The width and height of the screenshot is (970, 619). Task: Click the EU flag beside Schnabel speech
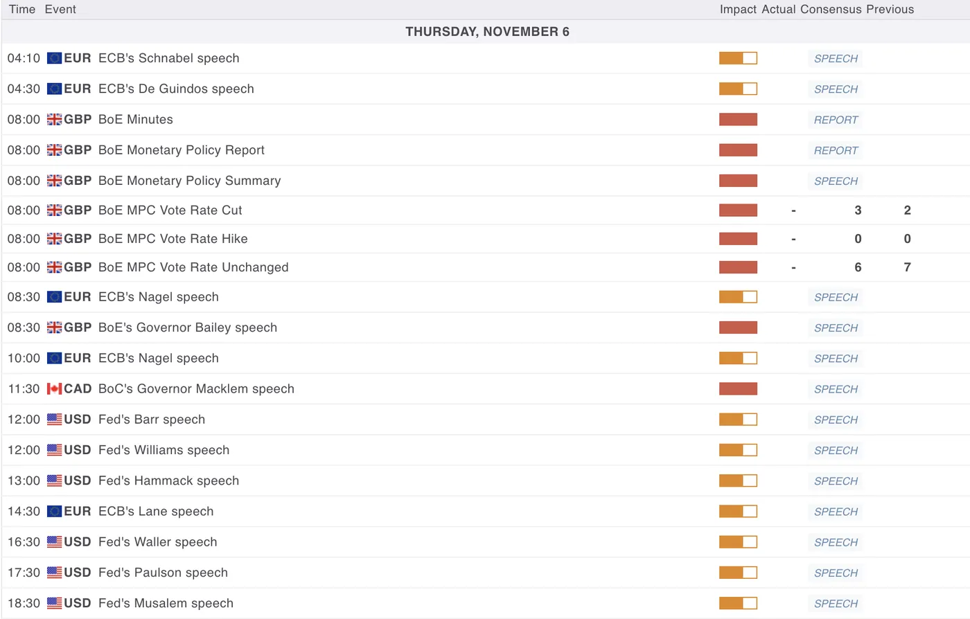click(54, 59)
